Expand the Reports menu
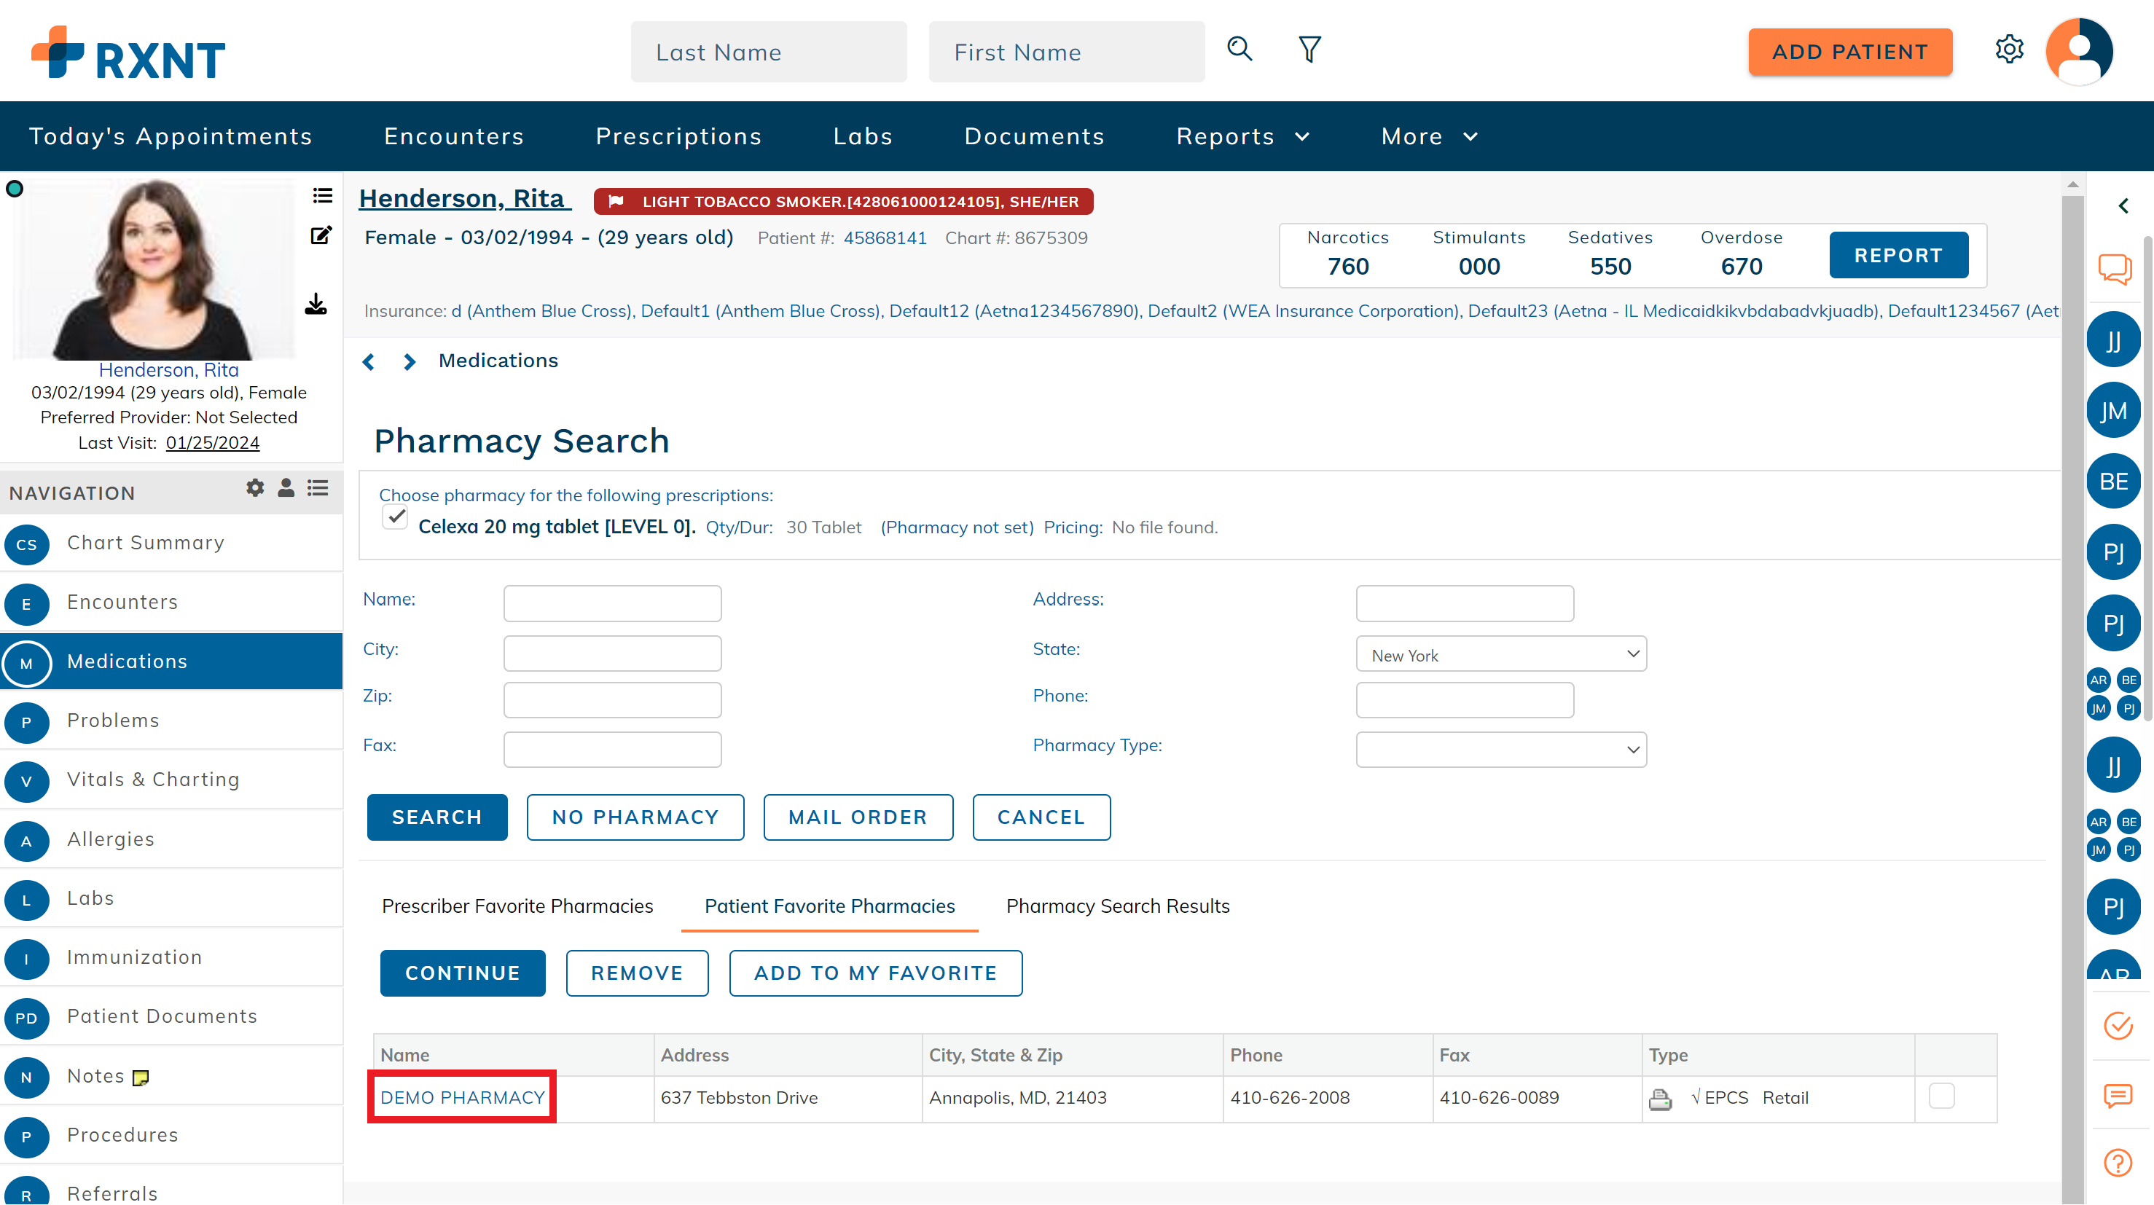The height and width of the screenshot is (1205, 2154). (x=1242, y=136)
